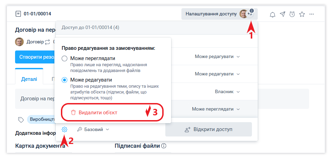This screenshot has height=159, width=332.
Task: Expand the Може переглядати permission dropdown
Action: [x=216, y=109]
